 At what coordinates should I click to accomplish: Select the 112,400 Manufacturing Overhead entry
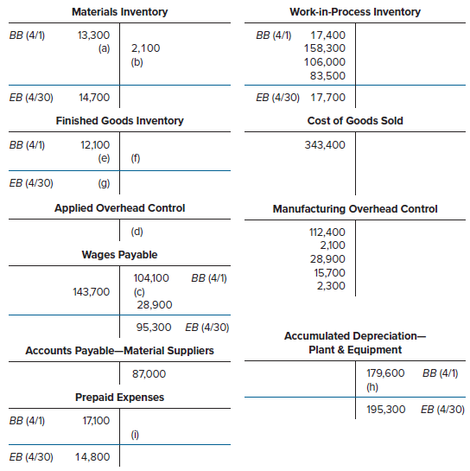327,232
